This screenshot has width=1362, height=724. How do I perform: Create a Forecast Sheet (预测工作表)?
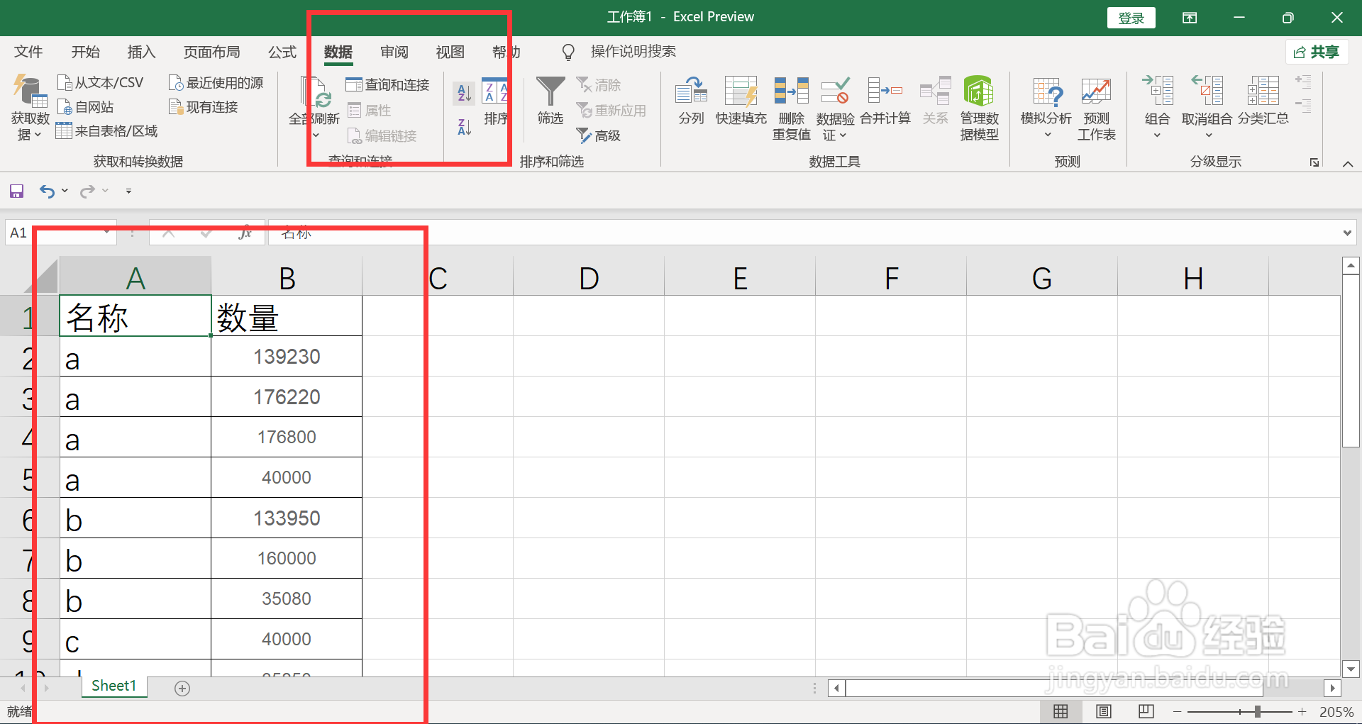click(x=1096, y=108)
